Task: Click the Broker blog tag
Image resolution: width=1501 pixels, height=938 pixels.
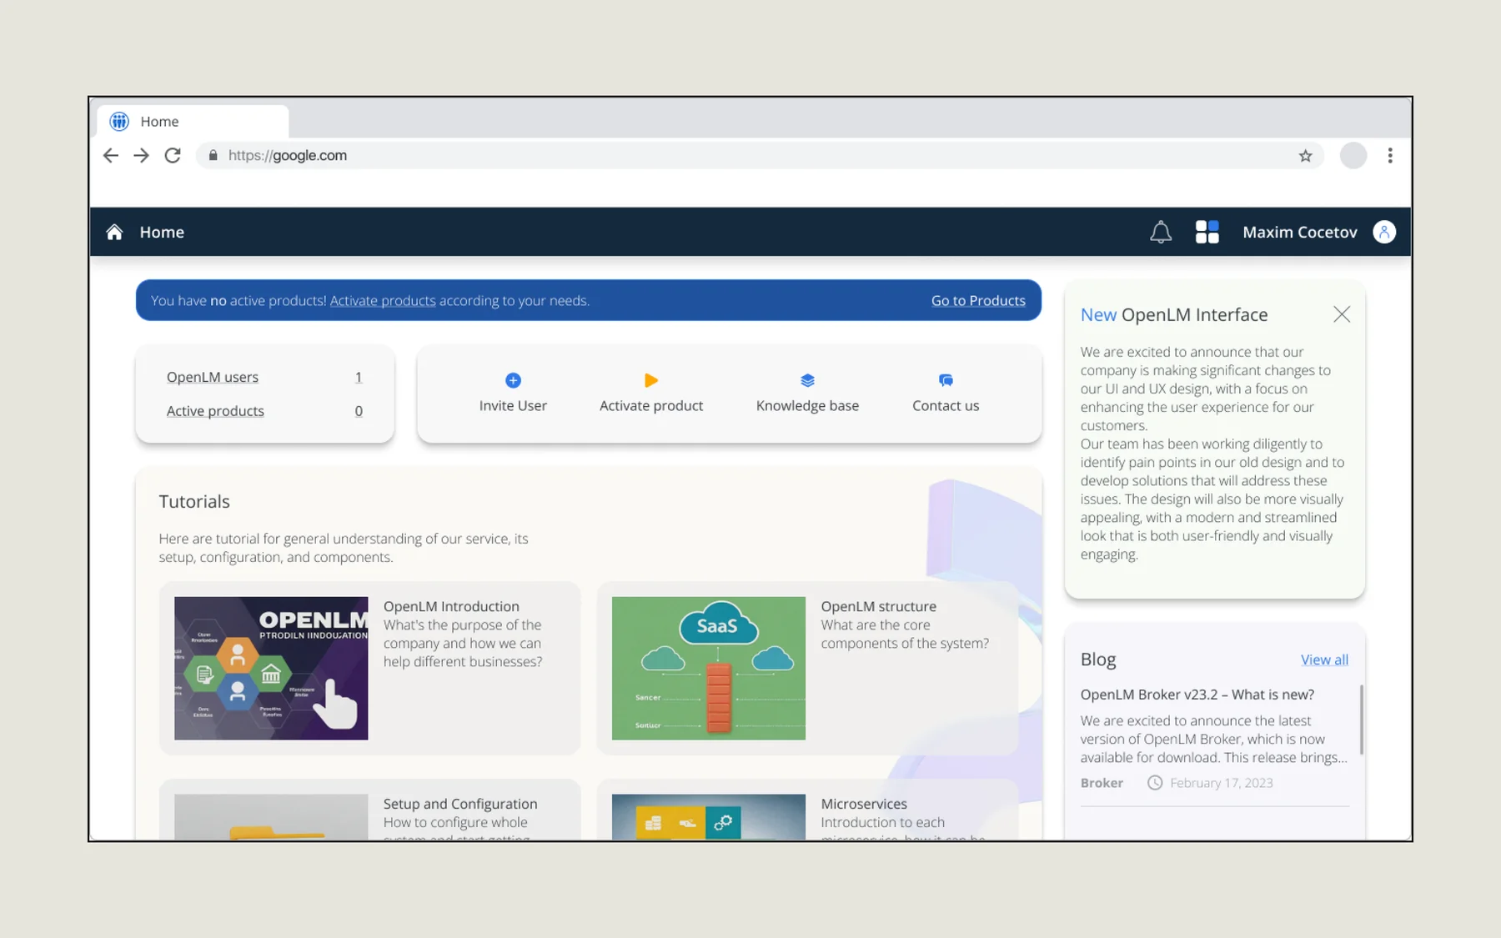Action: point(1102,783)
